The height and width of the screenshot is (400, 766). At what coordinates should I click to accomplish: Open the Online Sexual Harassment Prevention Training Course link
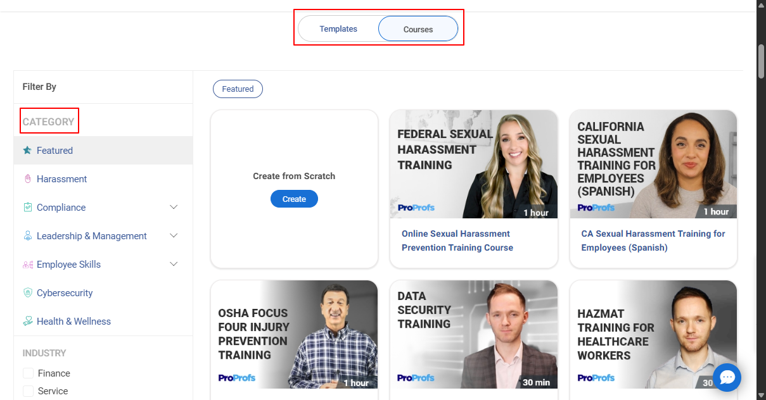point(457,241)
